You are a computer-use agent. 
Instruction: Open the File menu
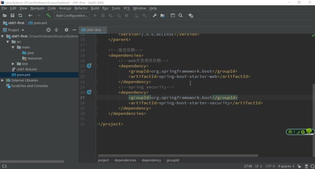click(4, 8)
